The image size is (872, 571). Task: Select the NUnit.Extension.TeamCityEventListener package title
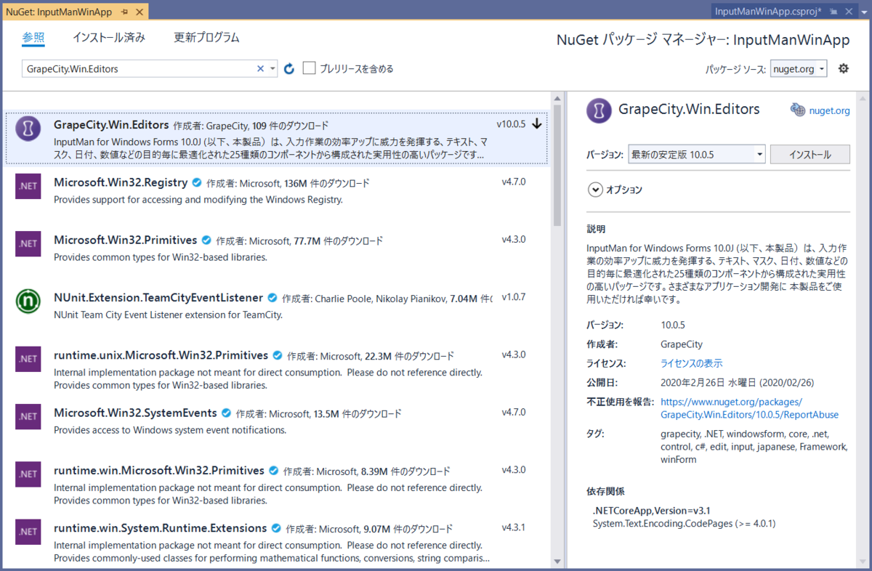158,298
